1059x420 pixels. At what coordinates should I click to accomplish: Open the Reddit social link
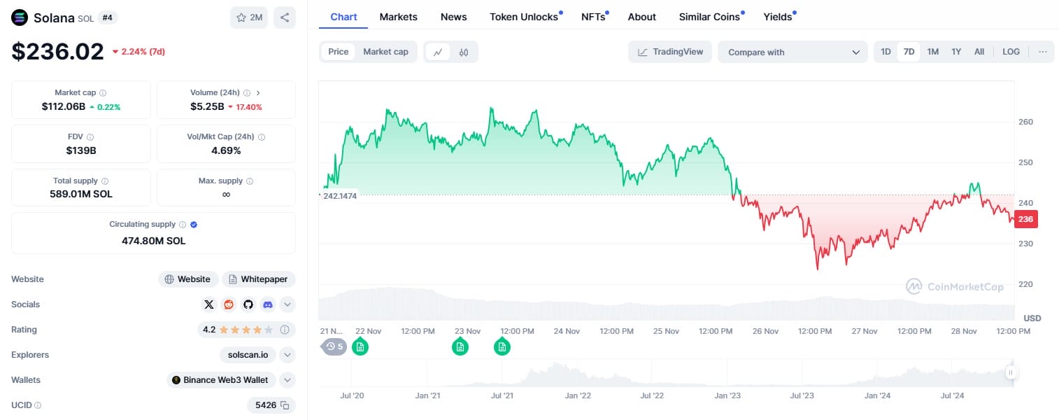coord(228,304)
